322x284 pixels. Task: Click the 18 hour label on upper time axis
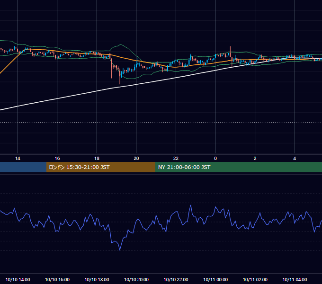coord(97,159)
